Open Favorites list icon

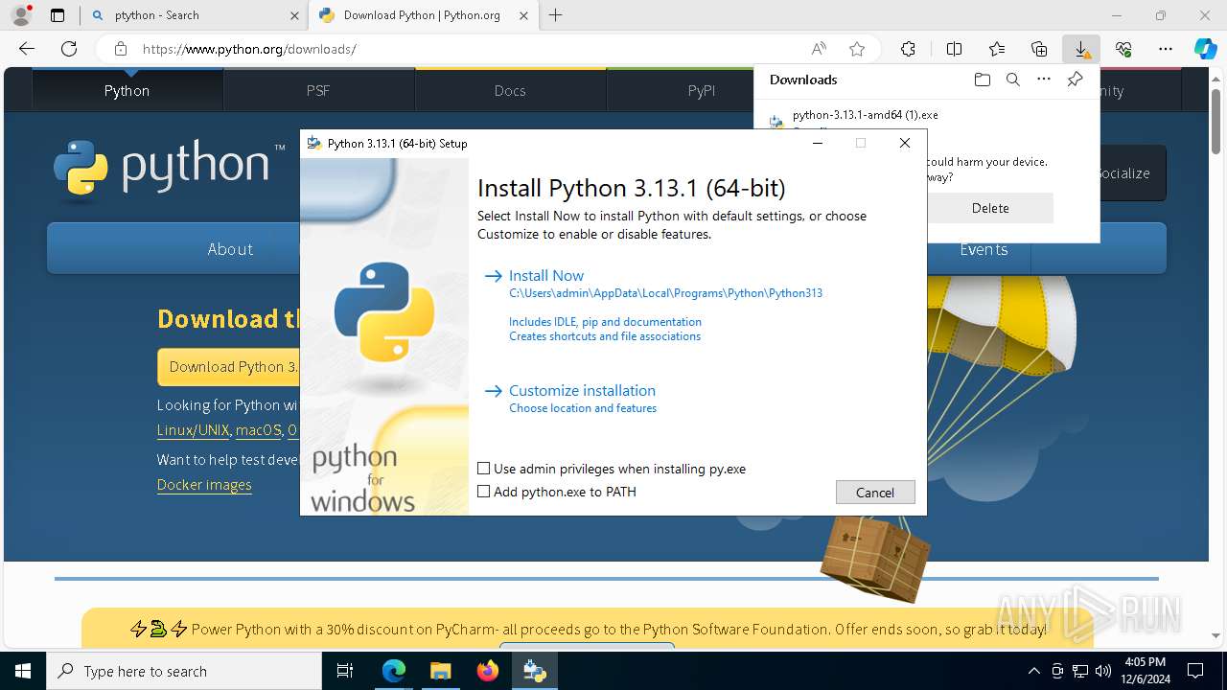[997, 49]
